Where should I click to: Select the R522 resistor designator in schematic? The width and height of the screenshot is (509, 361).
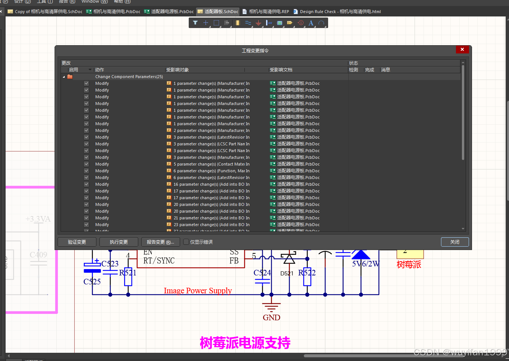[307, 273]
